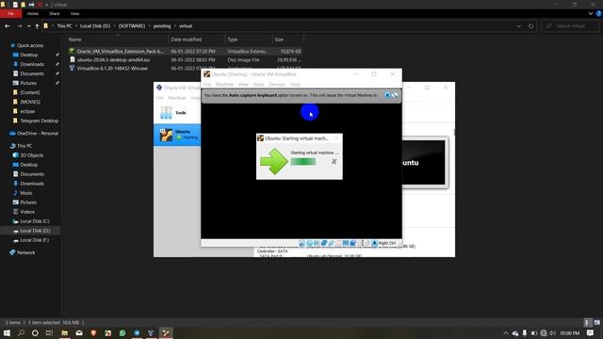Go forward in File Explorer
The width and height of the screenshot is (603, 339).
point(19,26)
